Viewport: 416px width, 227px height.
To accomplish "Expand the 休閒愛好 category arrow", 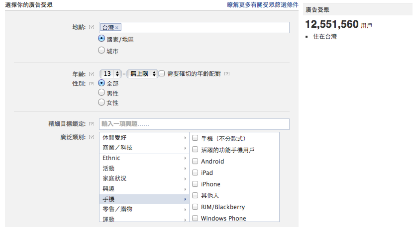I will click(x=185, y=138).
